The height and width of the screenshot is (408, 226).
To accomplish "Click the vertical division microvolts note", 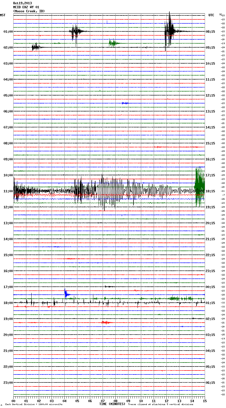I will [x=34, y=404].
